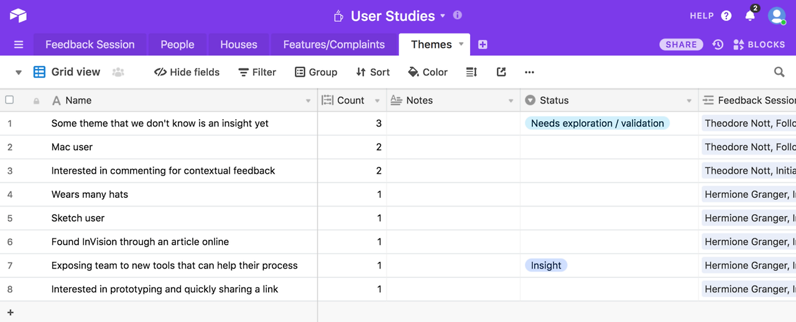Click the User Studies base title
Viewport: 796px width, 322px height.
click(393, 16)
